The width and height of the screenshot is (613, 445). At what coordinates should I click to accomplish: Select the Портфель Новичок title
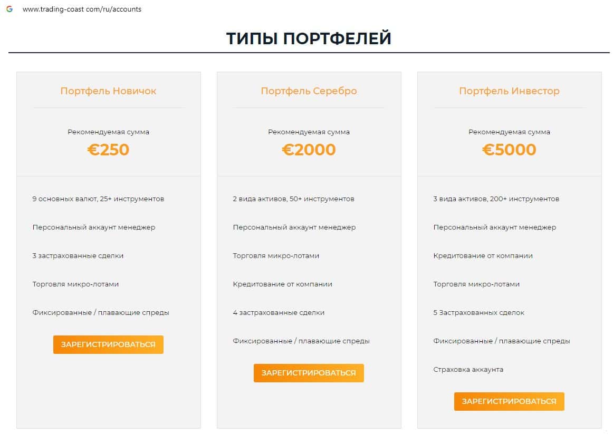[x=108, y=91]
